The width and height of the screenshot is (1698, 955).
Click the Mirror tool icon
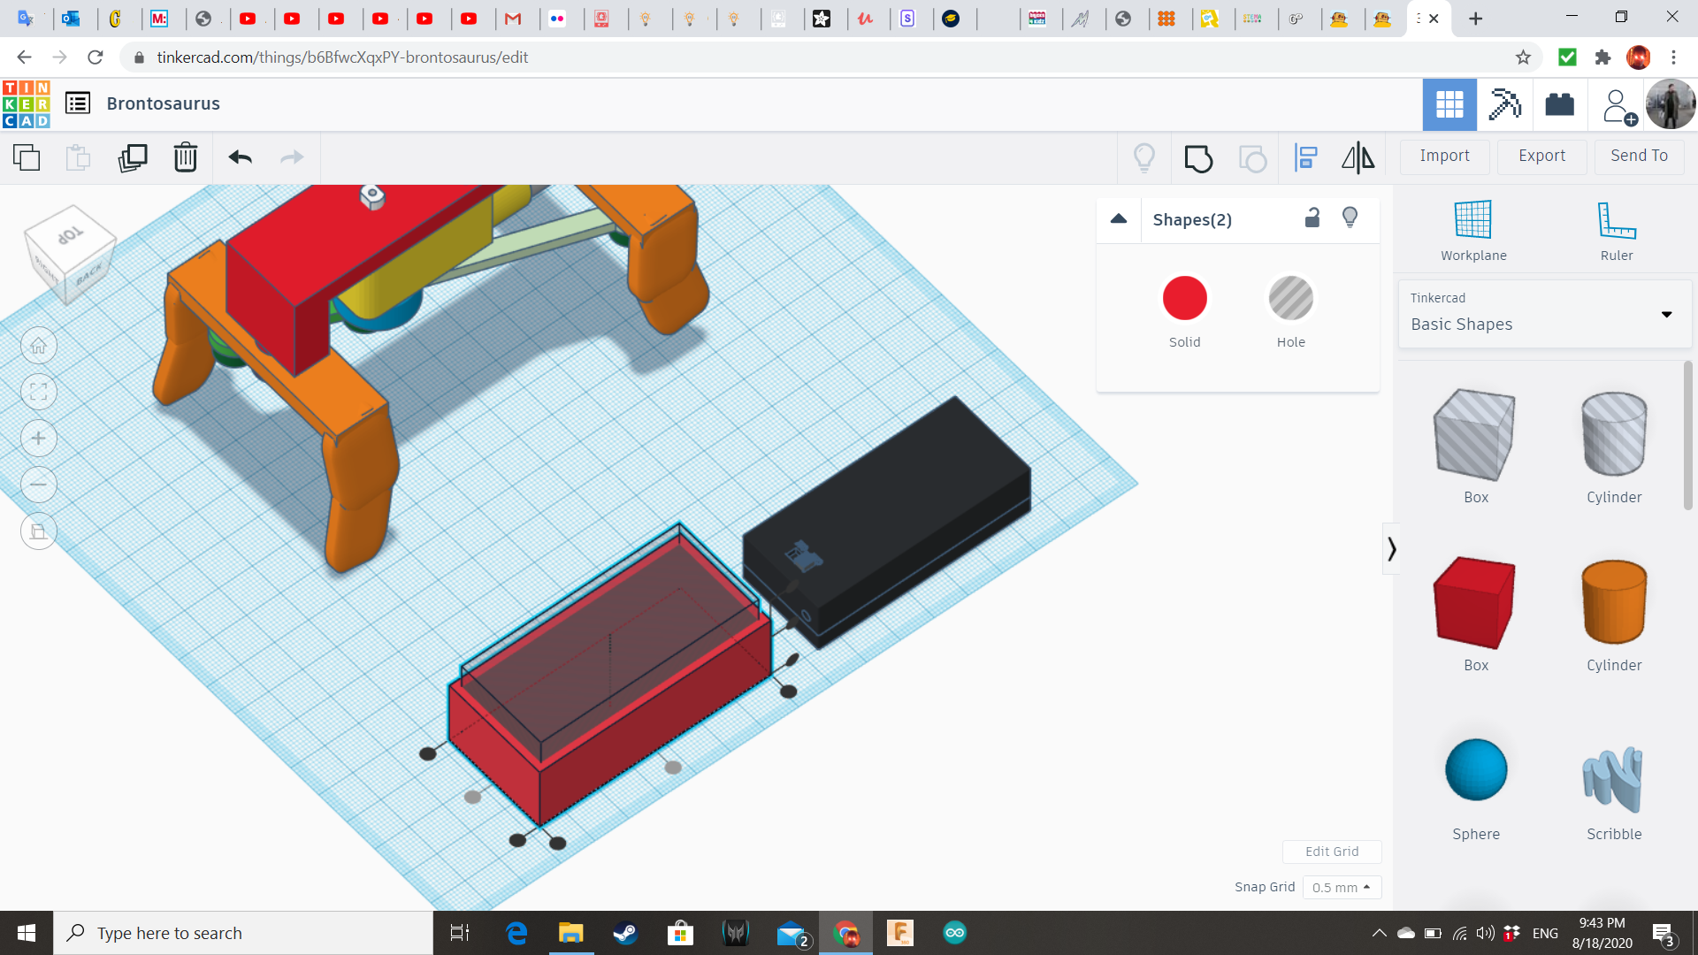pos(1358,158)
